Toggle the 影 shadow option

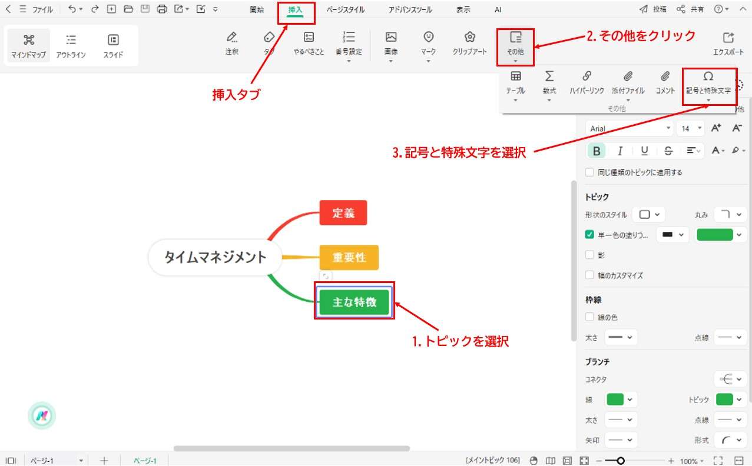(589, 255)
